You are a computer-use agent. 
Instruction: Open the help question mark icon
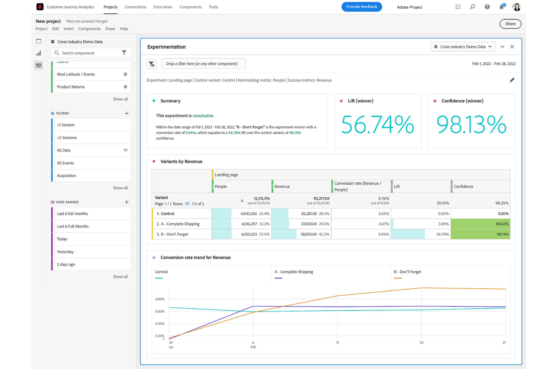pyautogui.click(x=487, y=7)
